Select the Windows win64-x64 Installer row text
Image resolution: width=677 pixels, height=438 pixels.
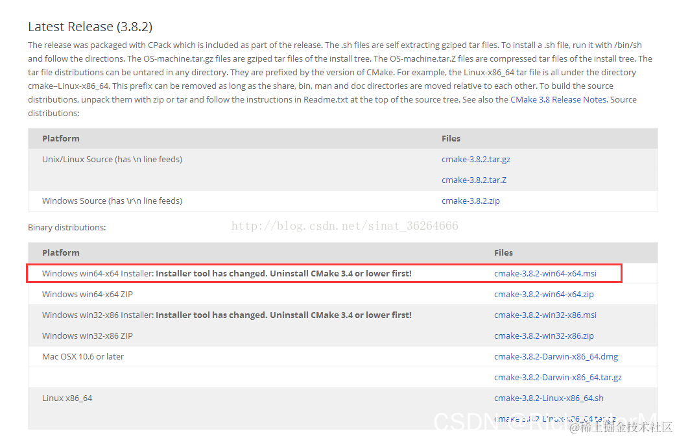[227, 273]
